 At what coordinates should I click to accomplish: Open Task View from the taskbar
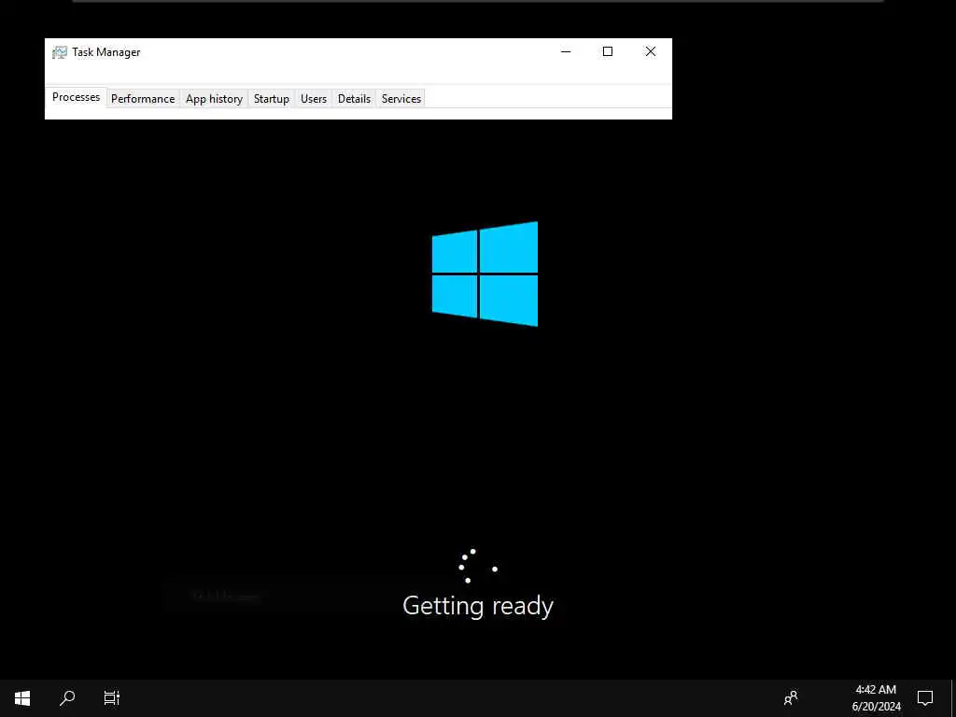pyautogui.click(x=112, y=698)
